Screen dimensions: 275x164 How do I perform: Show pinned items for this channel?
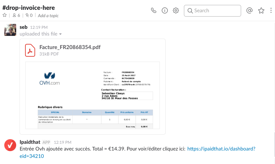coord(29,15)
